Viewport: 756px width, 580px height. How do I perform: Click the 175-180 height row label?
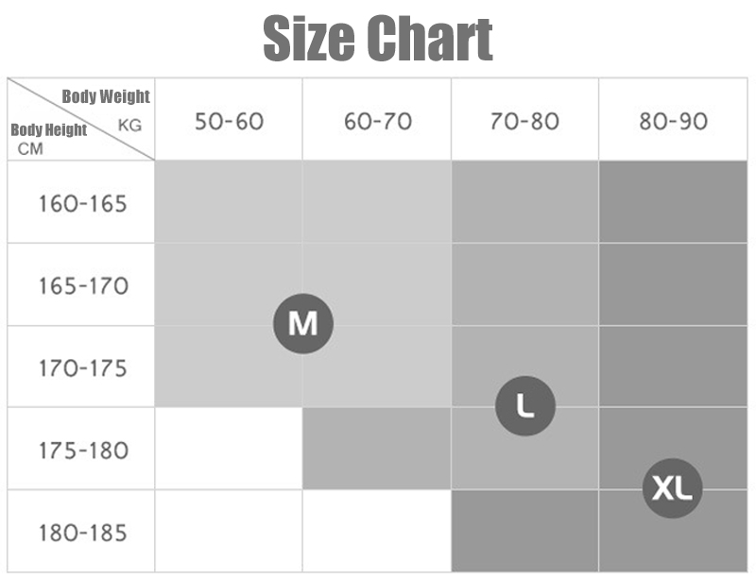click(x=83, y=451)
